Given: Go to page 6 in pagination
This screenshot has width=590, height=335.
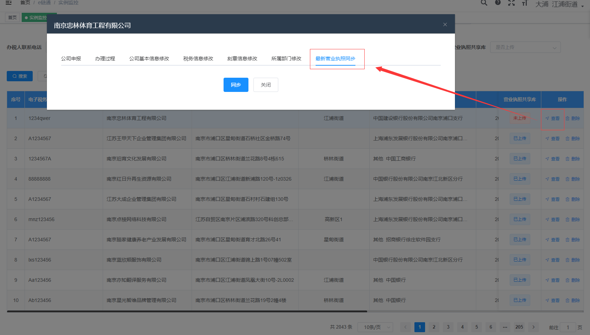Looking at the screenshot, I should pos(491,327).
